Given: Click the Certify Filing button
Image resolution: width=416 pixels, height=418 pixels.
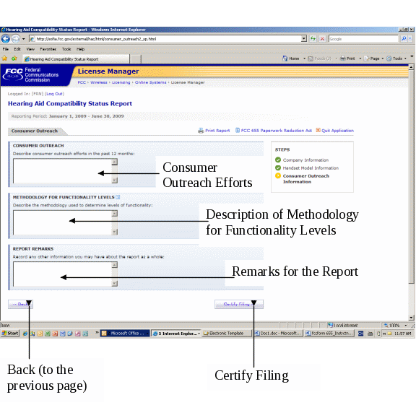Looking at the screenshot, I should point(239,304).
